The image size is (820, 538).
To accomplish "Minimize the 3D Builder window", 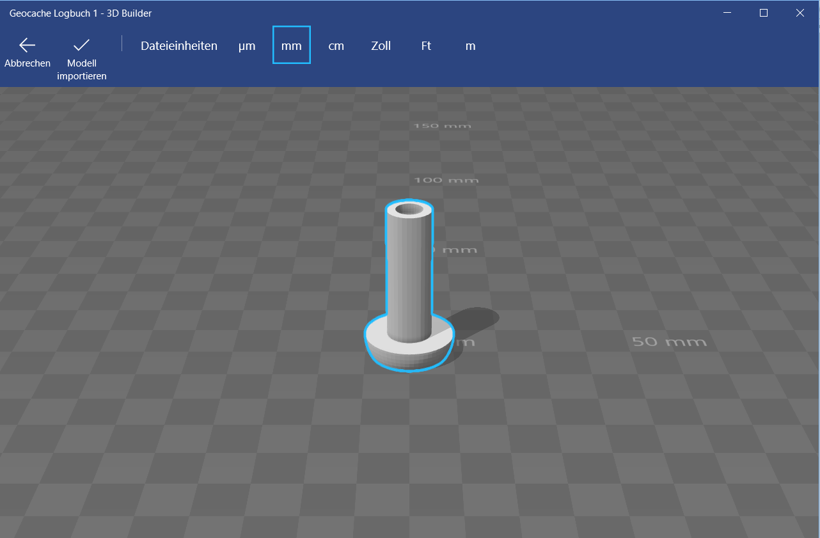I will [x=727, y=13].
